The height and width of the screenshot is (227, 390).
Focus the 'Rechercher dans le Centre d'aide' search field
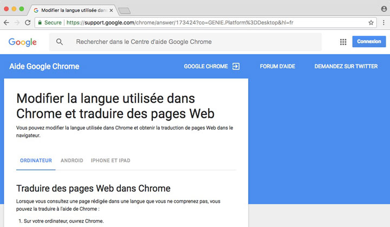pyautogui.click(x=185, y=42)
